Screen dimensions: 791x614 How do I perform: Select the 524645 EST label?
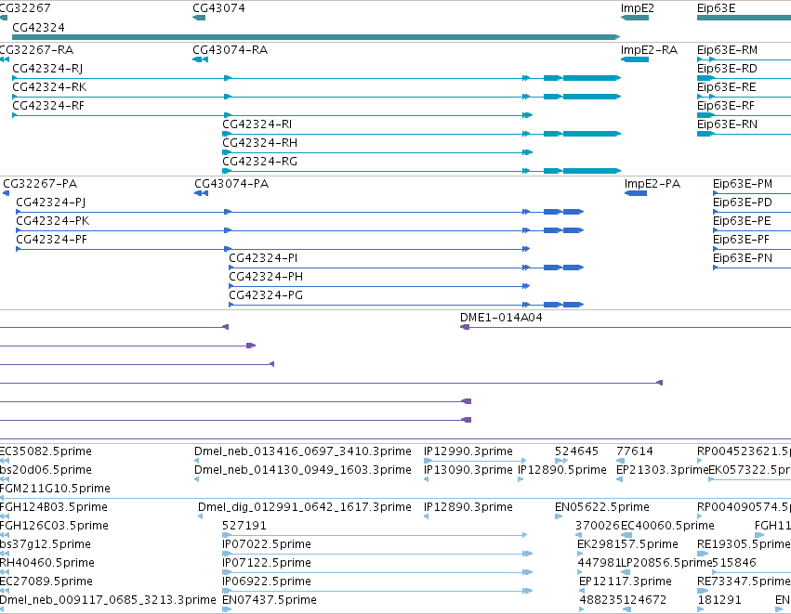pyautogui.click(x=576, y=451)
